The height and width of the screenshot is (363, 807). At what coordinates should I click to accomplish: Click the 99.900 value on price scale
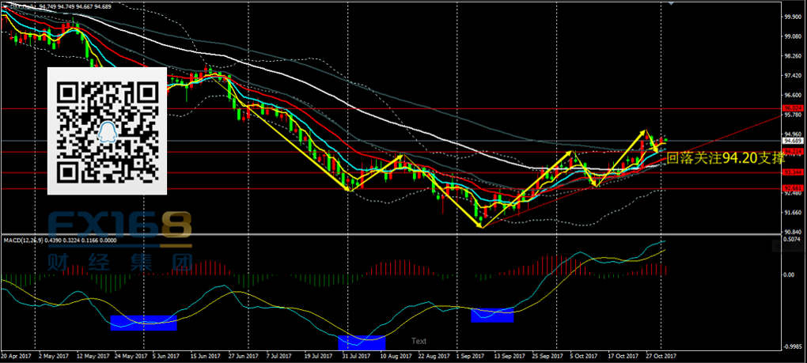point(793,16)
